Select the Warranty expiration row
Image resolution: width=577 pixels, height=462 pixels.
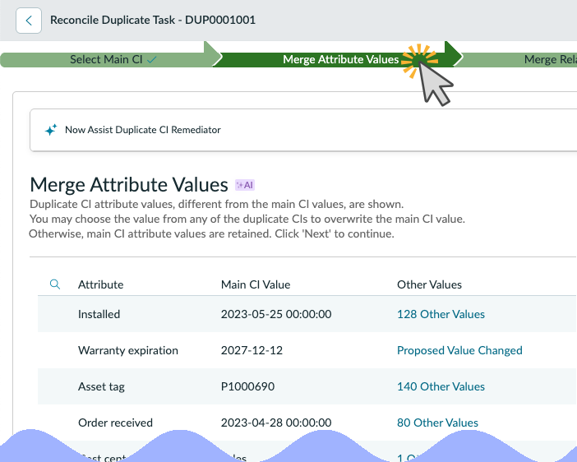[307, 350]
